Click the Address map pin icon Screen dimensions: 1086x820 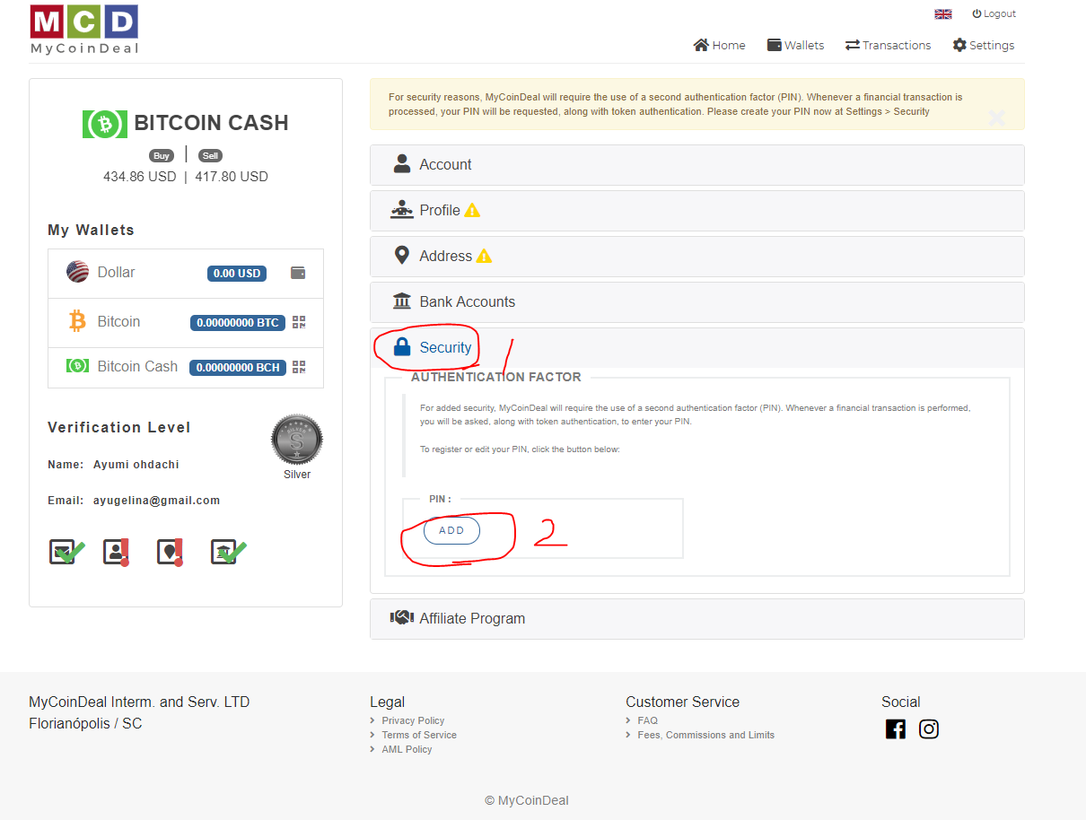coord(402,256)
